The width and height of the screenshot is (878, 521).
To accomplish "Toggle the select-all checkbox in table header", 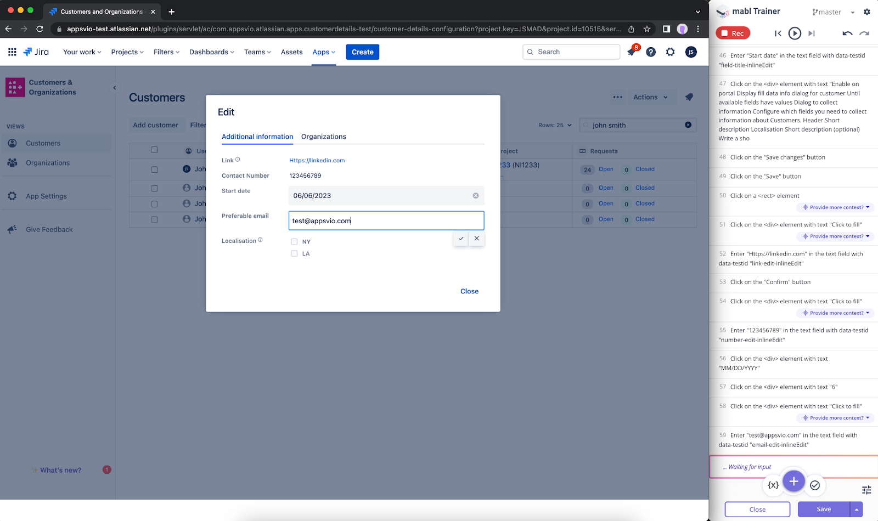I will 154,150.
